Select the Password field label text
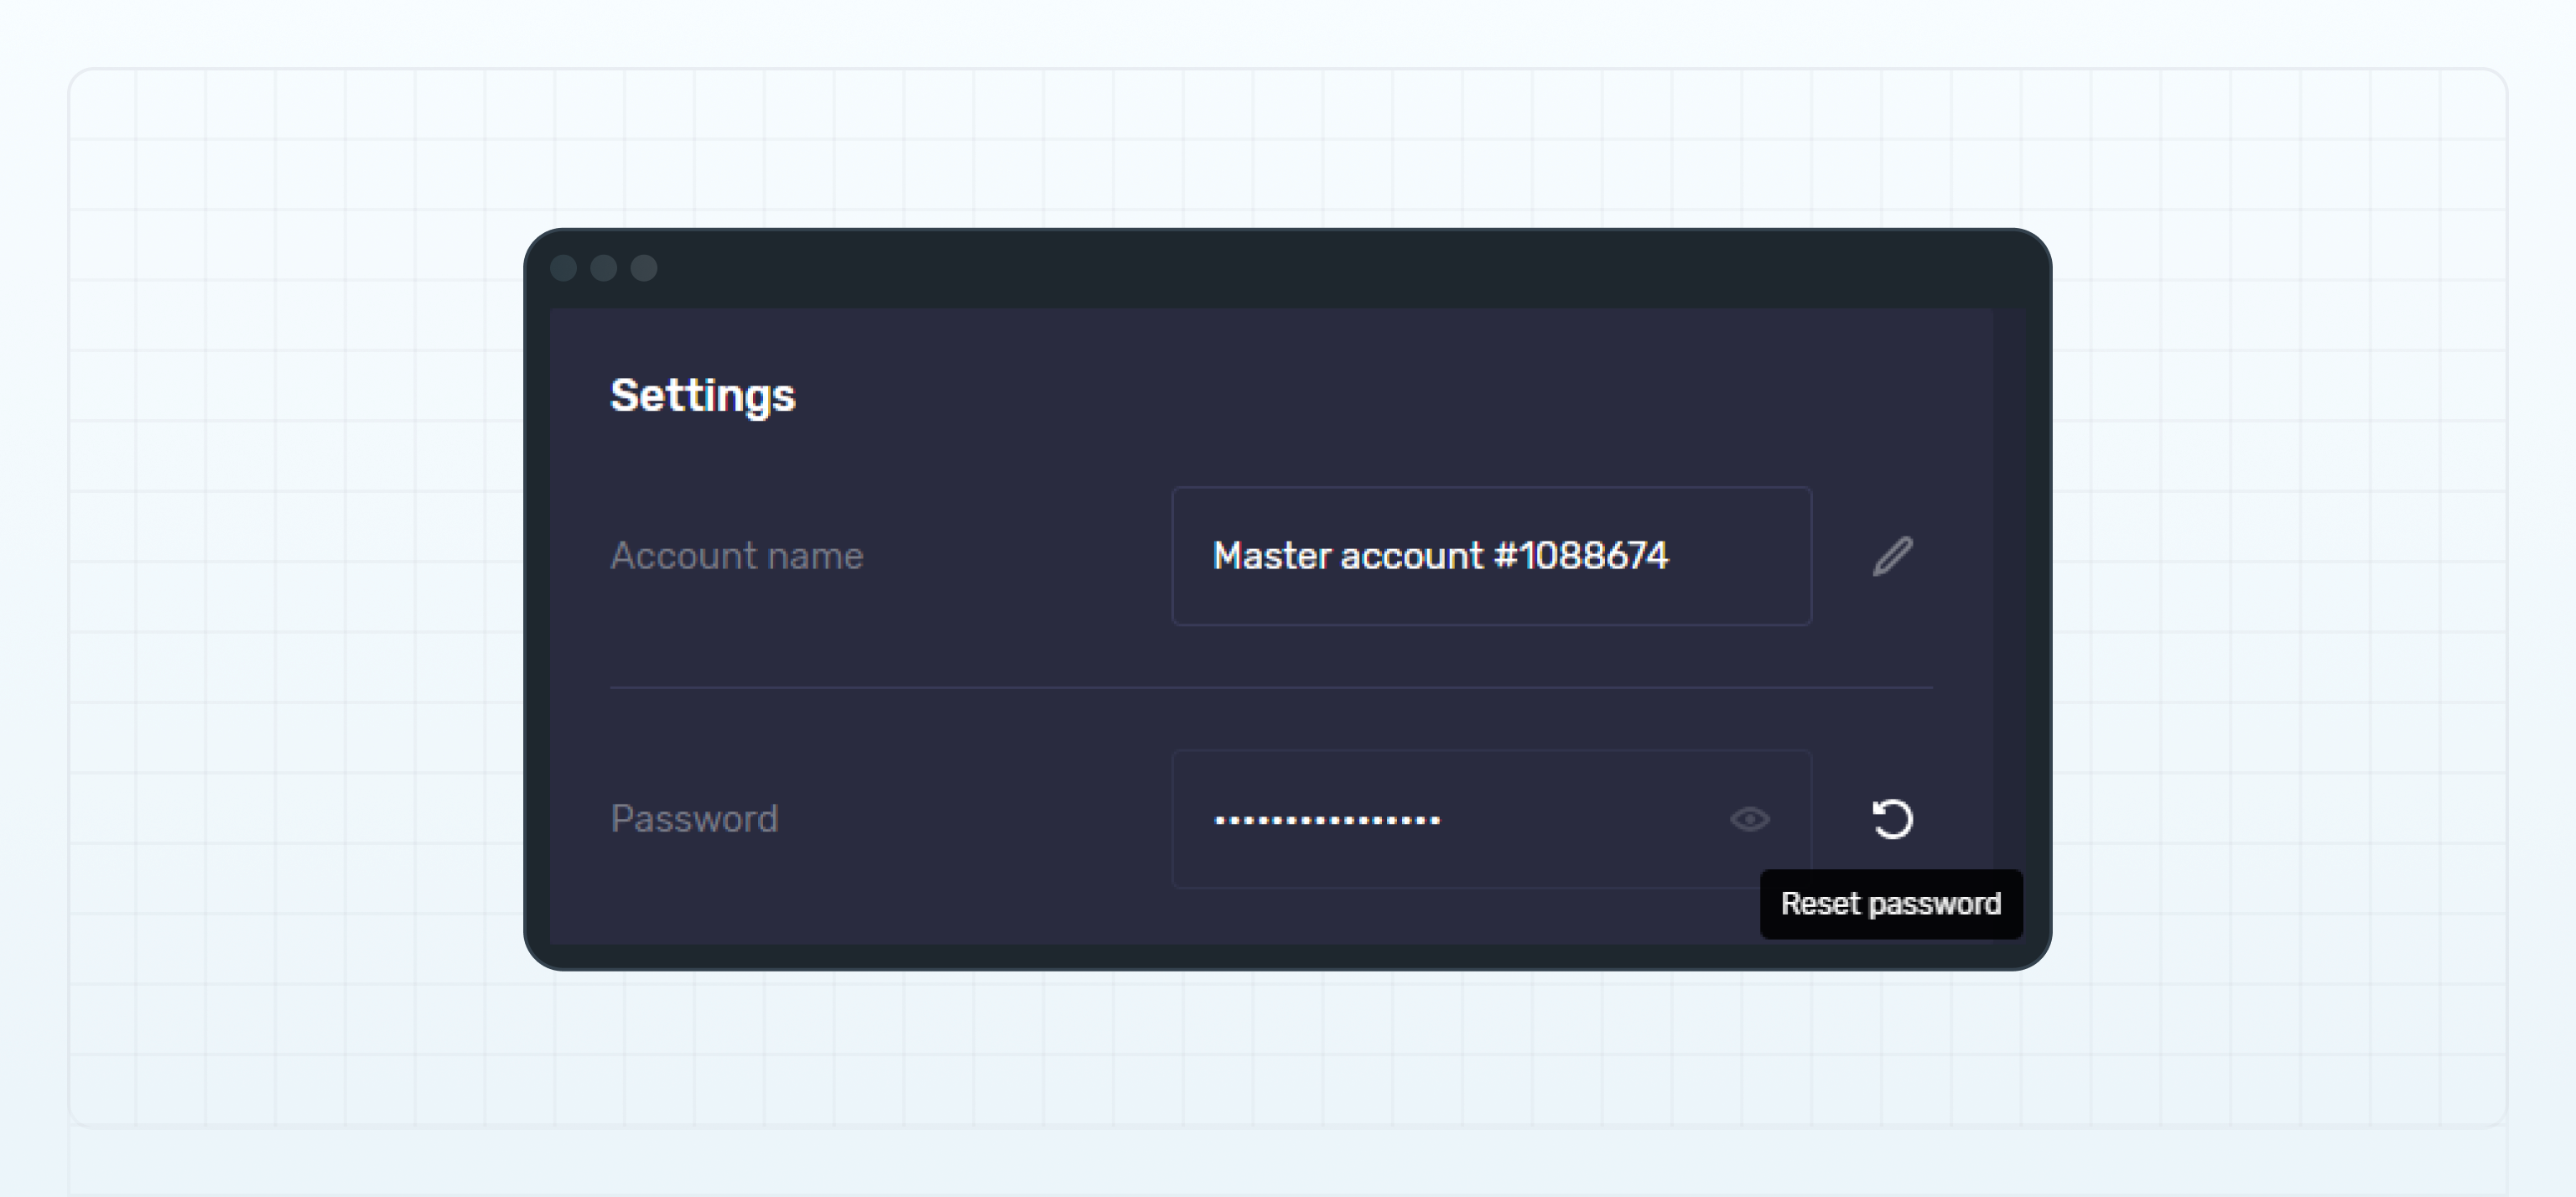The height and width of the screenshot is (1197, 2576). pos(695,819)
